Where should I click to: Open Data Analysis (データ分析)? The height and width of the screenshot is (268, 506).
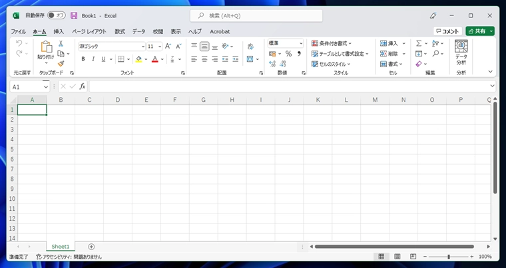pyautogui.click(x=461, y=53)
